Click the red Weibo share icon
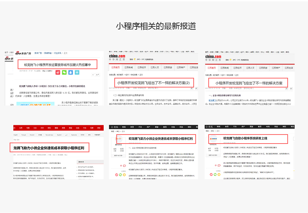 tap(58, 72)
